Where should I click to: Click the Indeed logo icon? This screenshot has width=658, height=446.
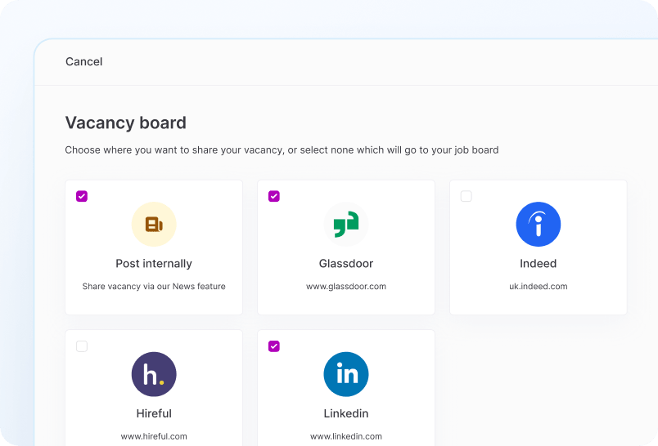(x=539, y=225)
